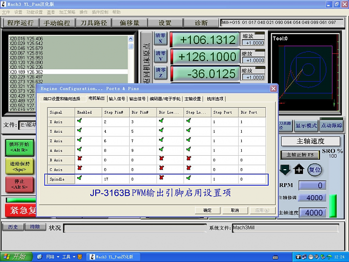Click 返回机床原点 vertical button
349x262 pixels.
[x=147, y=58]
